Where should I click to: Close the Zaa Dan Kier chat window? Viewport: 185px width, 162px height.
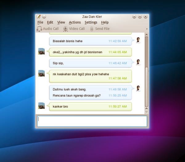click(146, 17)
